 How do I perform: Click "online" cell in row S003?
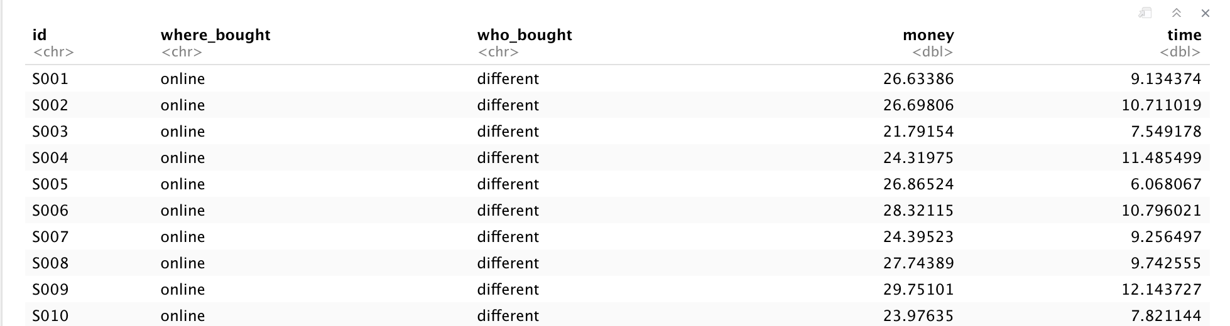point(183,132)
